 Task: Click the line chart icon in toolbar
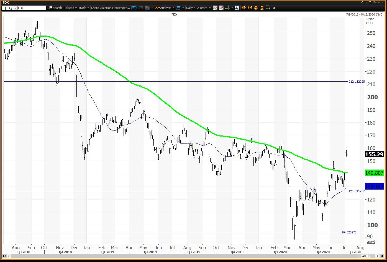(215, 8)
